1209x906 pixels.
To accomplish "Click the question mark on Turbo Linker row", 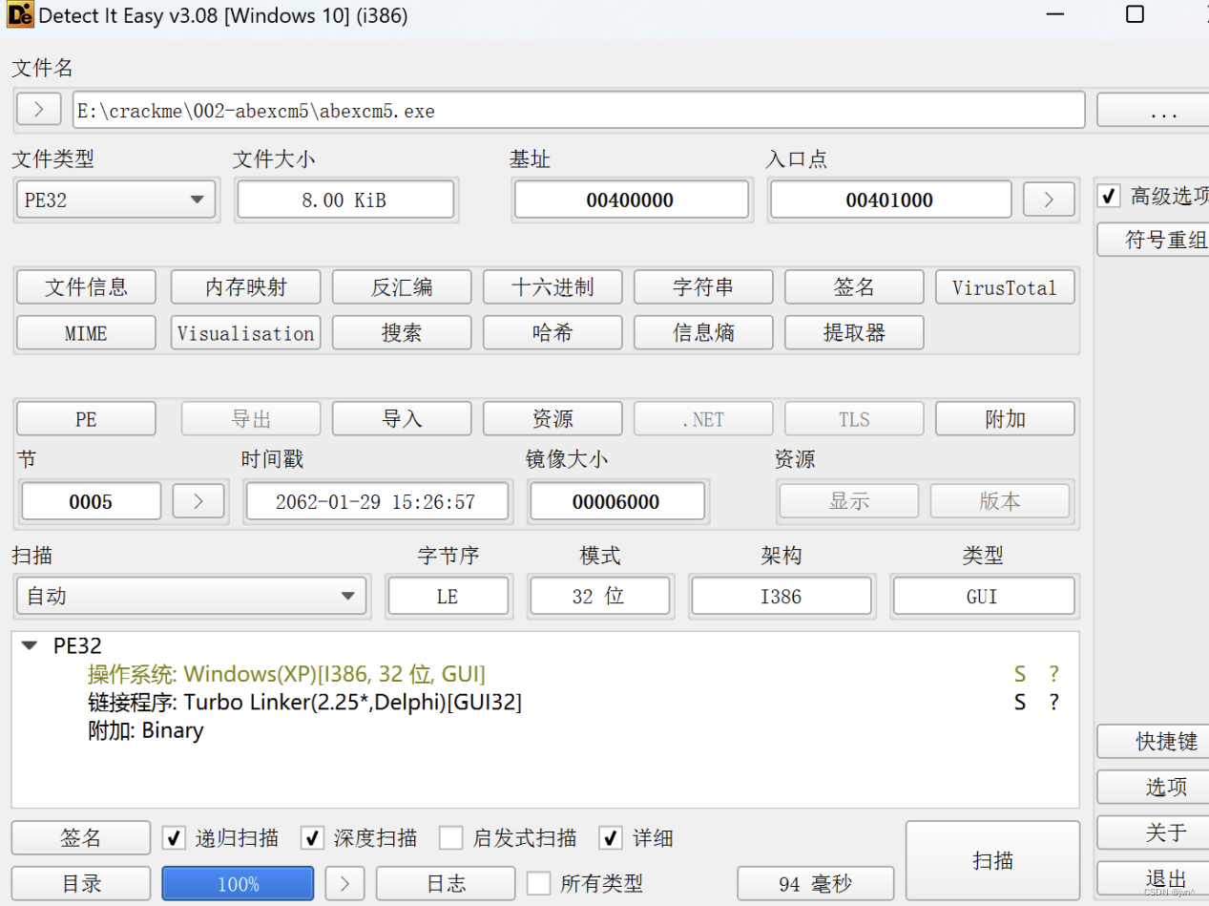I will 1053,703.
